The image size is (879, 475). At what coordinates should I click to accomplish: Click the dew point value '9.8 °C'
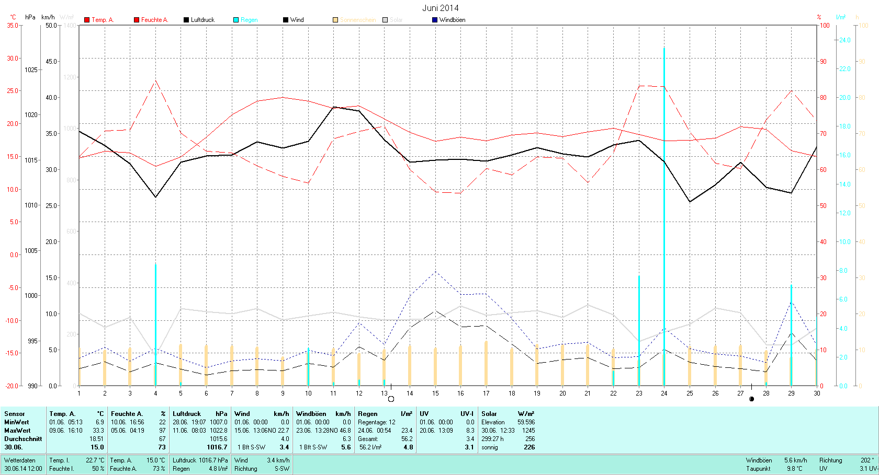pos(794,469)
